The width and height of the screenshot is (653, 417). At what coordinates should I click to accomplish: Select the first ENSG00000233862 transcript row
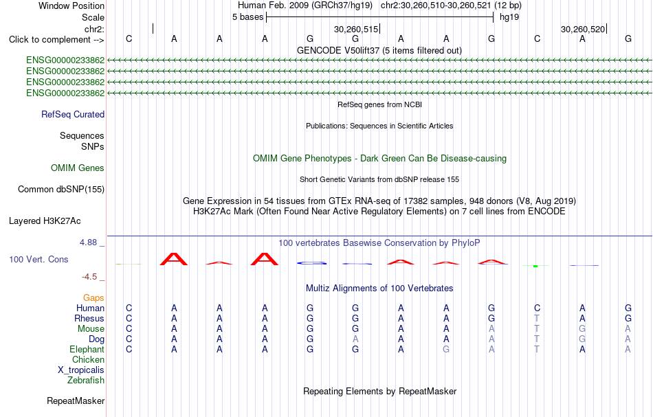[339, 60]
